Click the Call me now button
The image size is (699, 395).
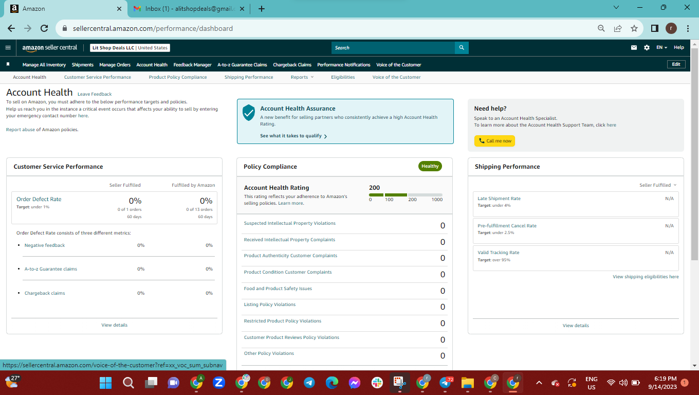tap(494, 141)
